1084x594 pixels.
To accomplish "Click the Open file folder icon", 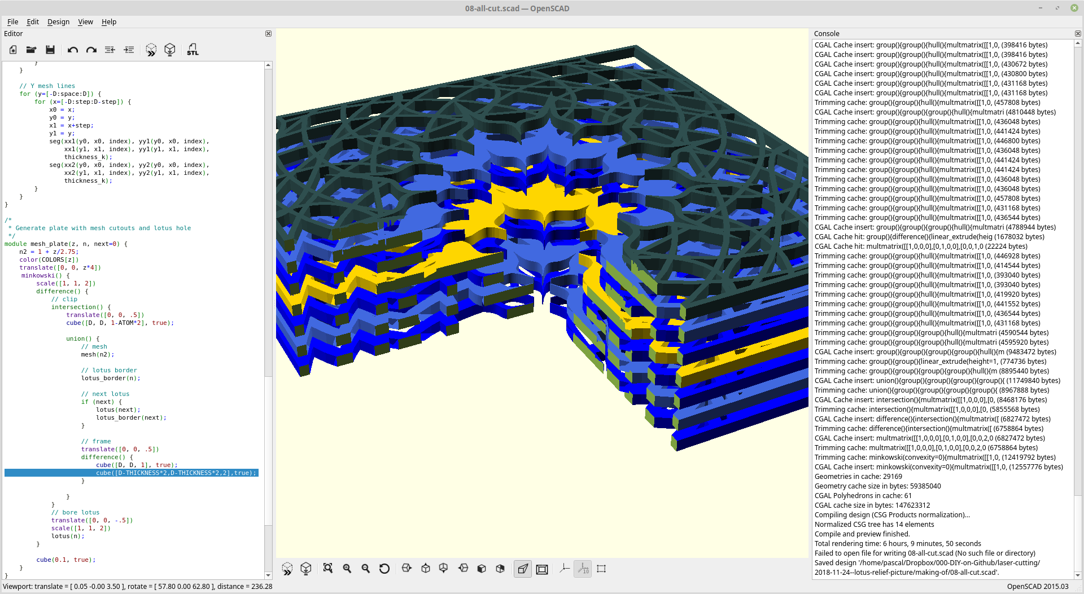I will (32, 50).
